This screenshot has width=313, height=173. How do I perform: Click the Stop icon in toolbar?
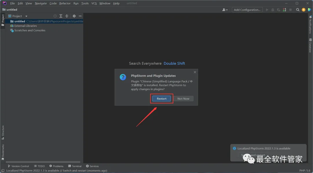290,10
